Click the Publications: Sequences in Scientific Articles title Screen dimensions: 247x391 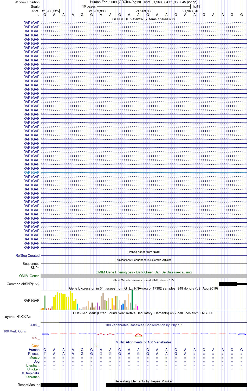pyautogui.click(x=144, y=260)
